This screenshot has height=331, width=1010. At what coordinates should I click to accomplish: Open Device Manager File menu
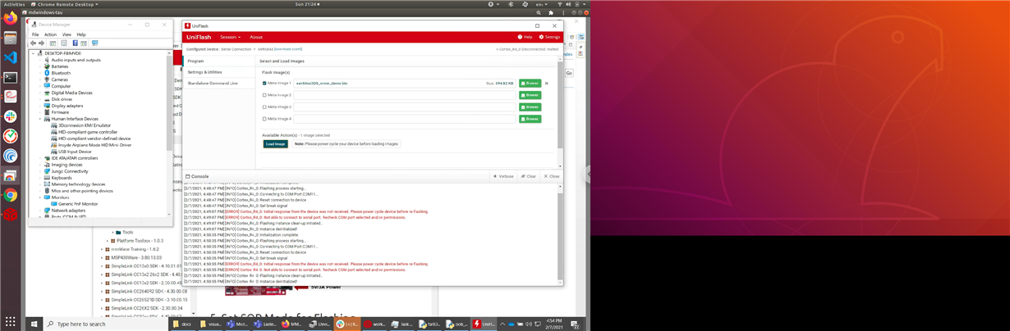click(x=35, y=34)
